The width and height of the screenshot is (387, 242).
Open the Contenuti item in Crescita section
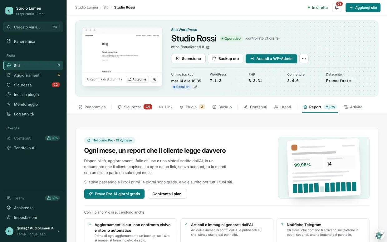click(x=33, y=138)
